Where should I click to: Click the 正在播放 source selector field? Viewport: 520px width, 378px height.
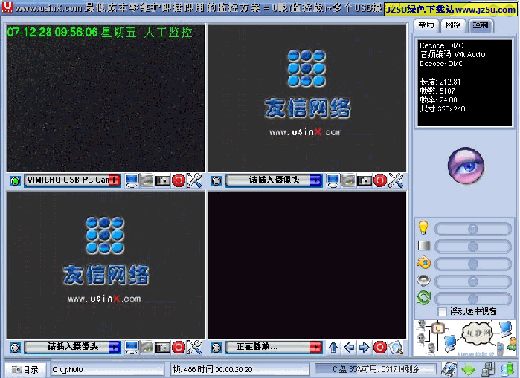[274, 347]
